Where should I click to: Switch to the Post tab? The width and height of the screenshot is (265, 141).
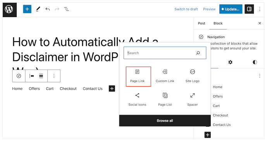[201, 23]
